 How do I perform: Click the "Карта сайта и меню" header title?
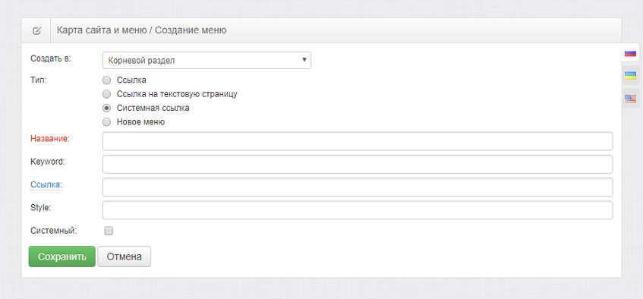pyautogui.click(x=102, y=30)
